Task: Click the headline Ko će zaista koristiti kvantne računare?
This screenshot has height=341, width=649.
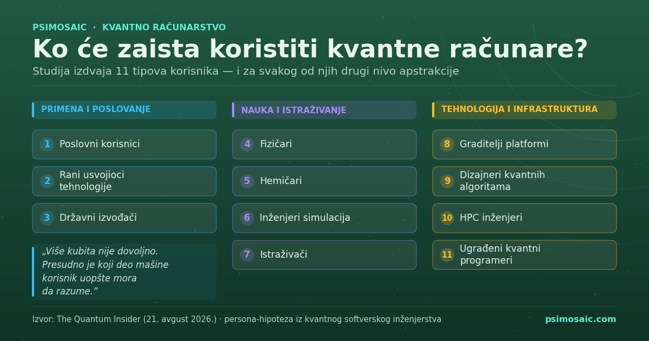Action: (x=310, y=50)
